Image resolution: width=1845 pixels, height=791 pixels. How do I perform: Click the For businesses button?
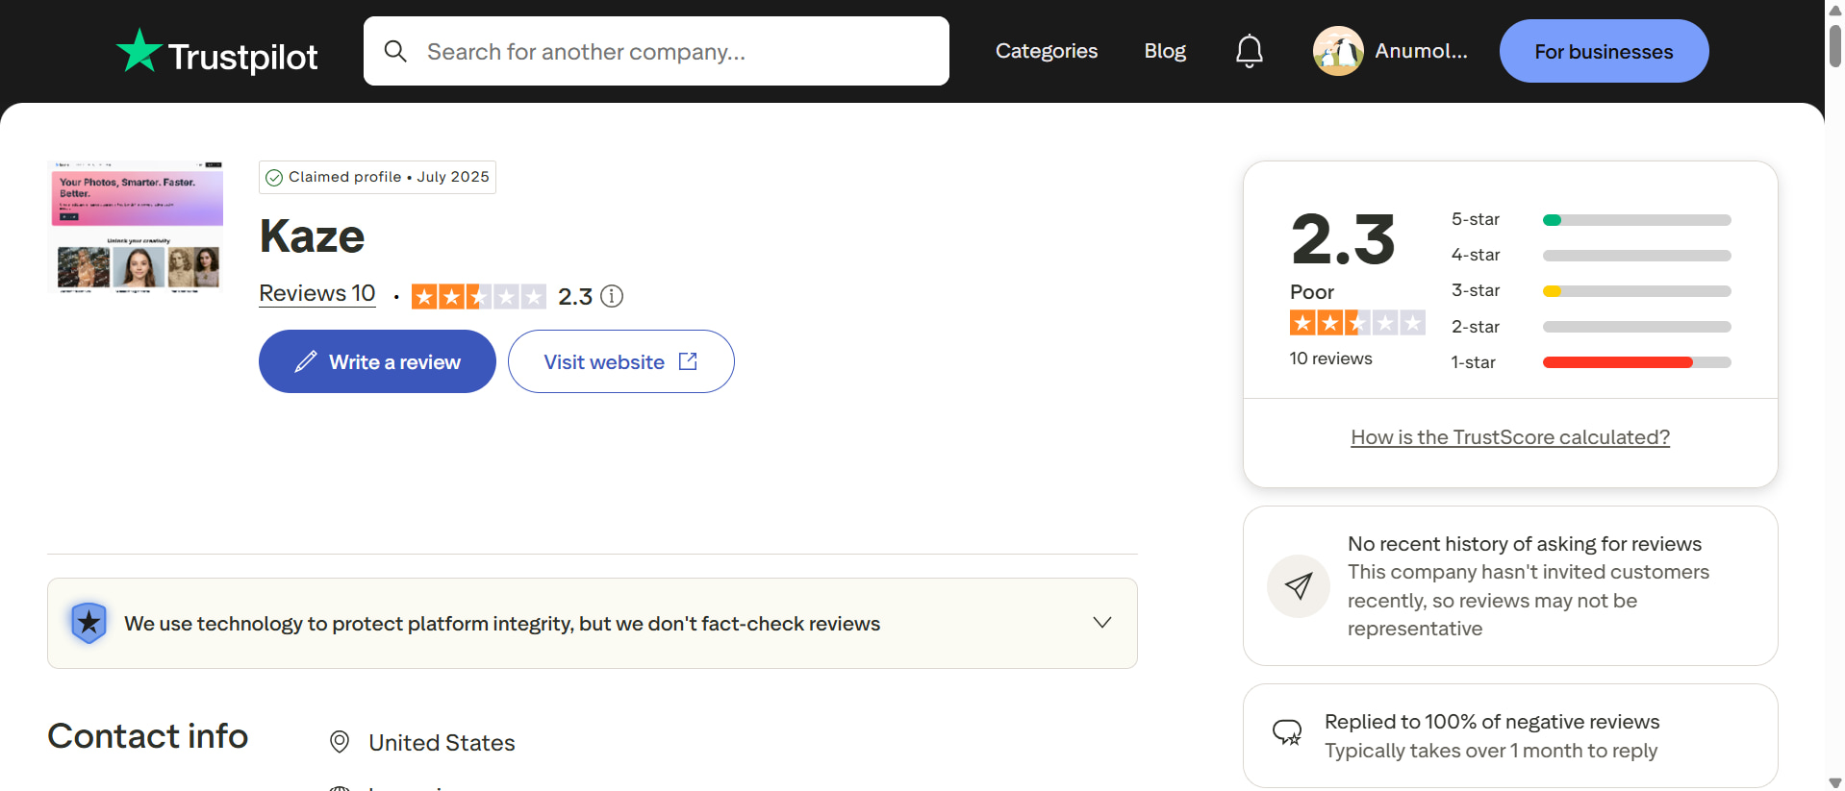coord(1604,51)
